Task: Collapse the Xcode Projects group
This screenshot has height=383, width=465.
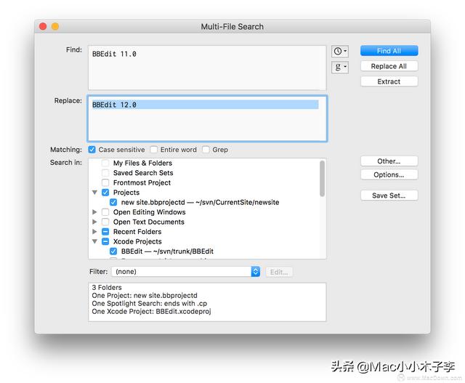Action: (x=95, y=241)
